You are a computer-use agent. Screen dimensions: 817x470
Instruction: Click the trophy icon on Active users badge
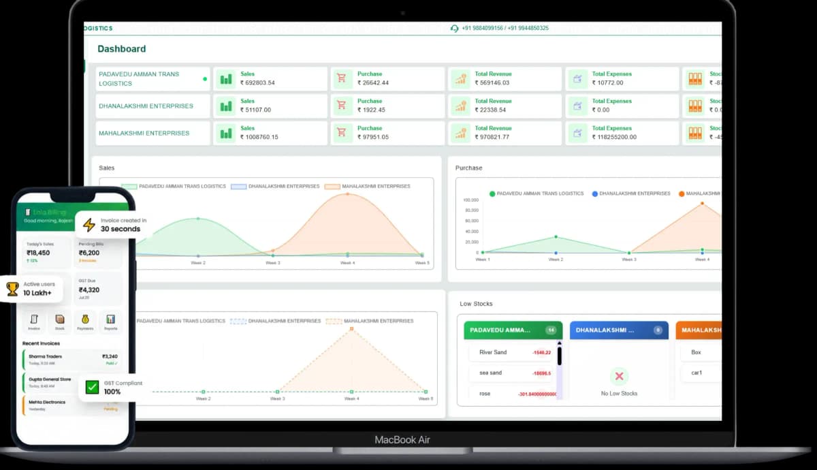(x=12, y=289)
